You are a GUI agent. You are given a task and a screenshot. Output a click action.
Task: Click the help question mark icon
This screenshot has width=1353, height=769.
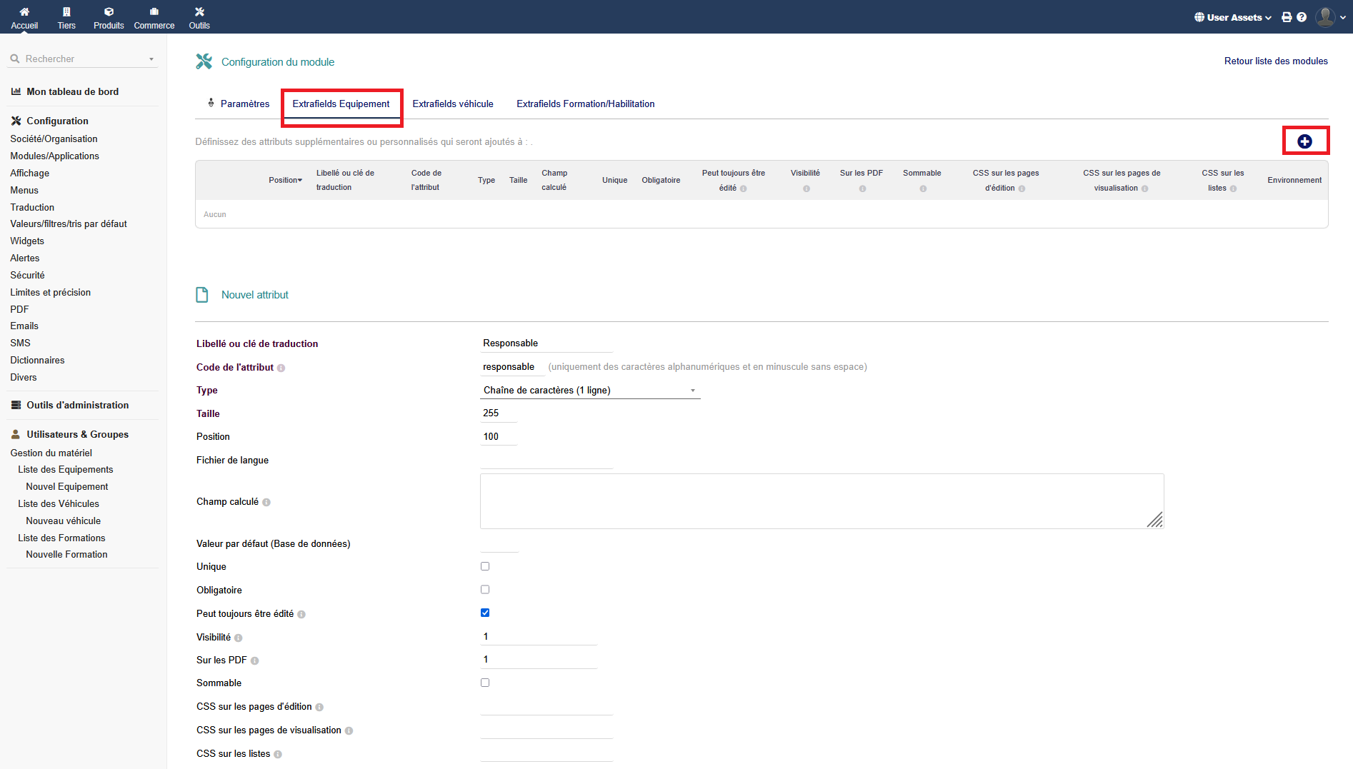tap(1302, 17)
